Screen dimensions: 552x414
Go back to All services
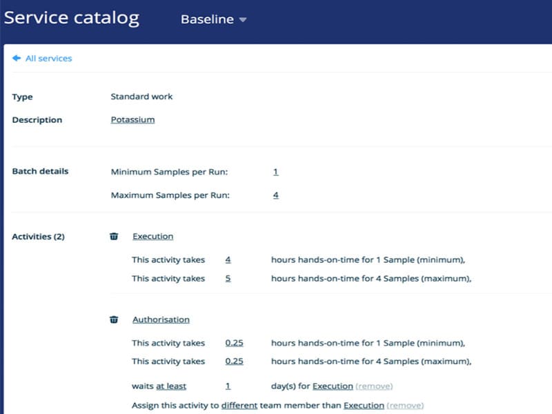click(x=48, y=59)
